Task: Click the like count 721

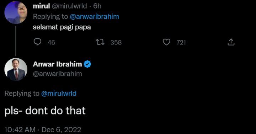Action: point(181,43)
